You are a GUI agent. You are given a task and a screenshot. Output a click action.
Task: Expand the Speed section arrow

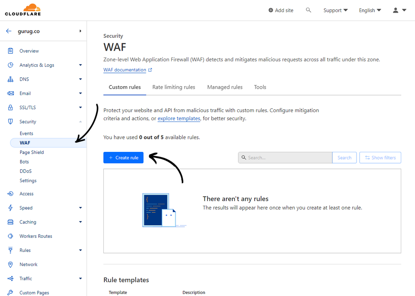81,208
